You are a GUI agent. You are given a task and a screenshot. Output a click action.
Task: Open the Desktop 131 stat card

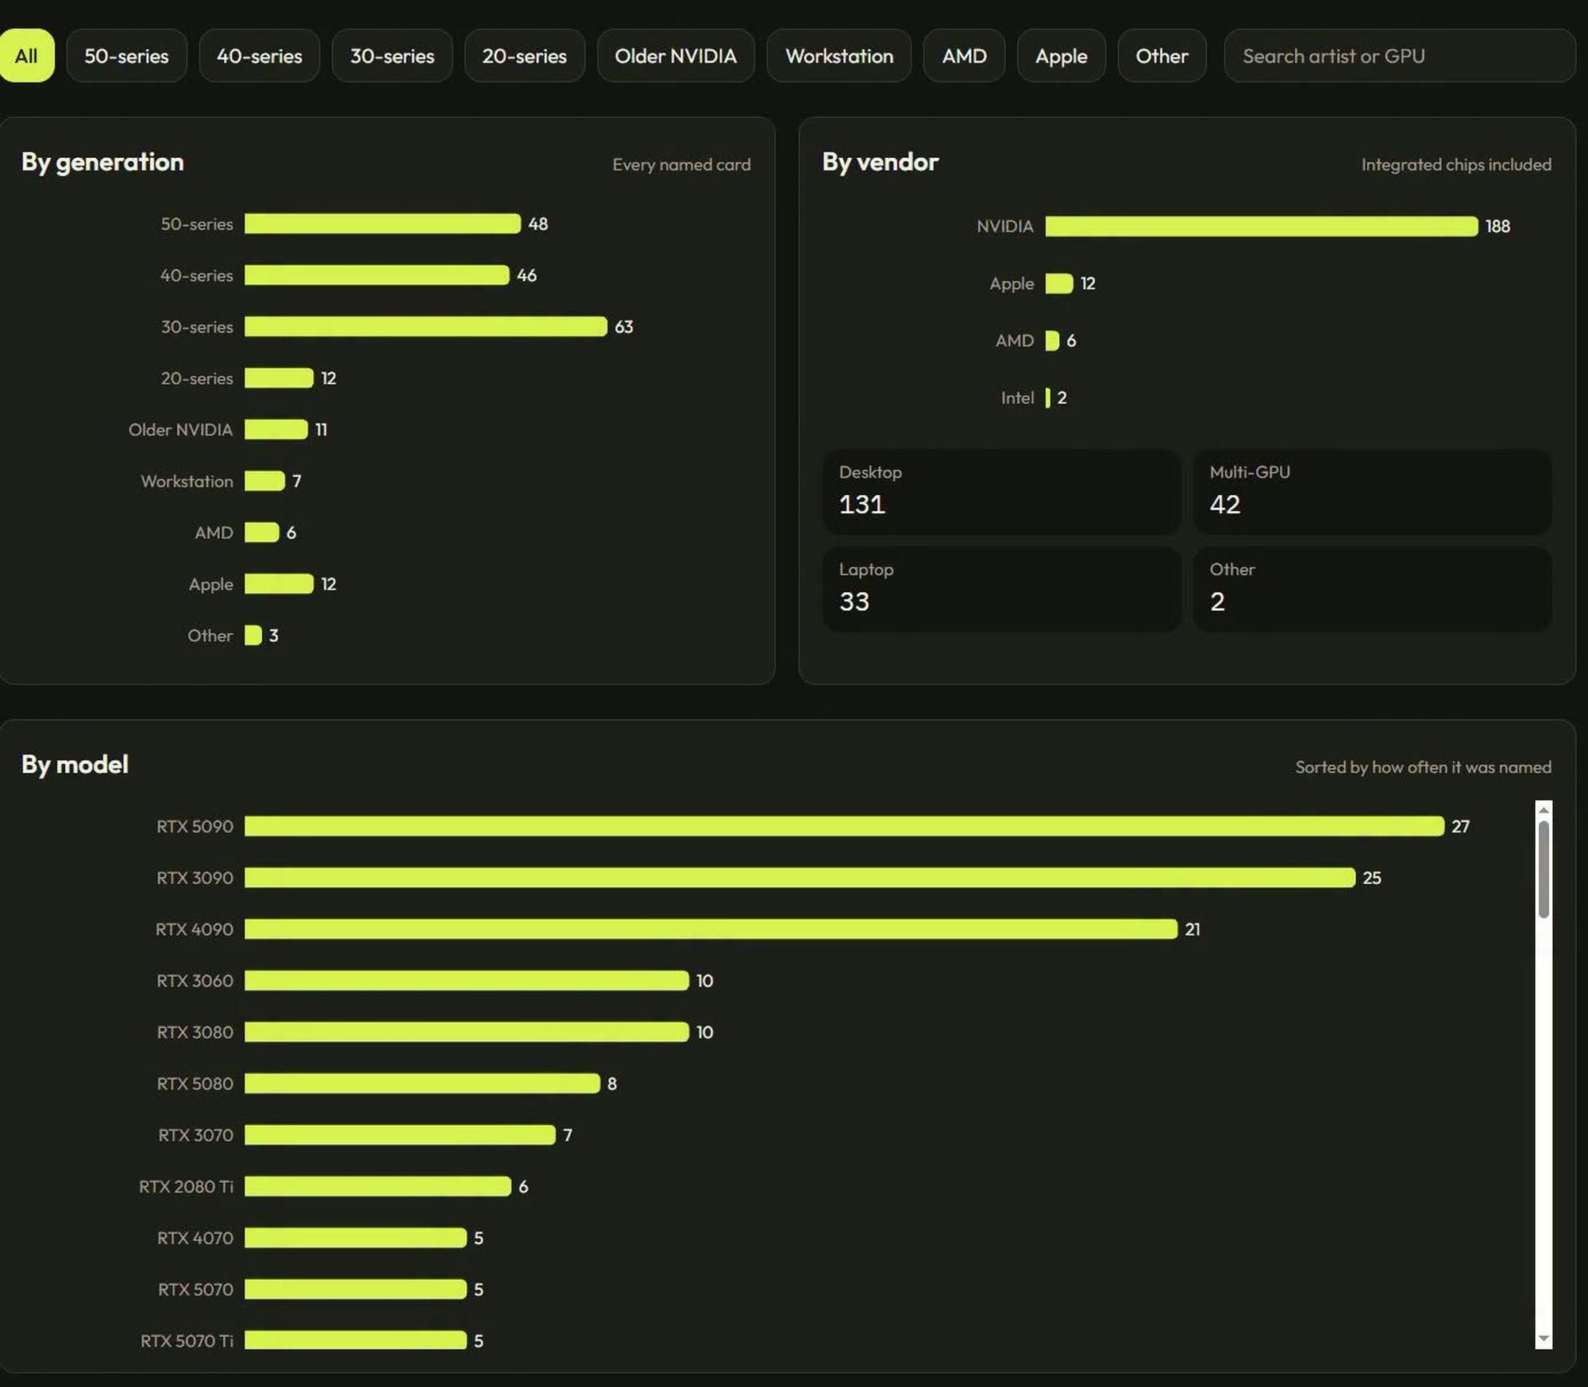point(1002,491)
